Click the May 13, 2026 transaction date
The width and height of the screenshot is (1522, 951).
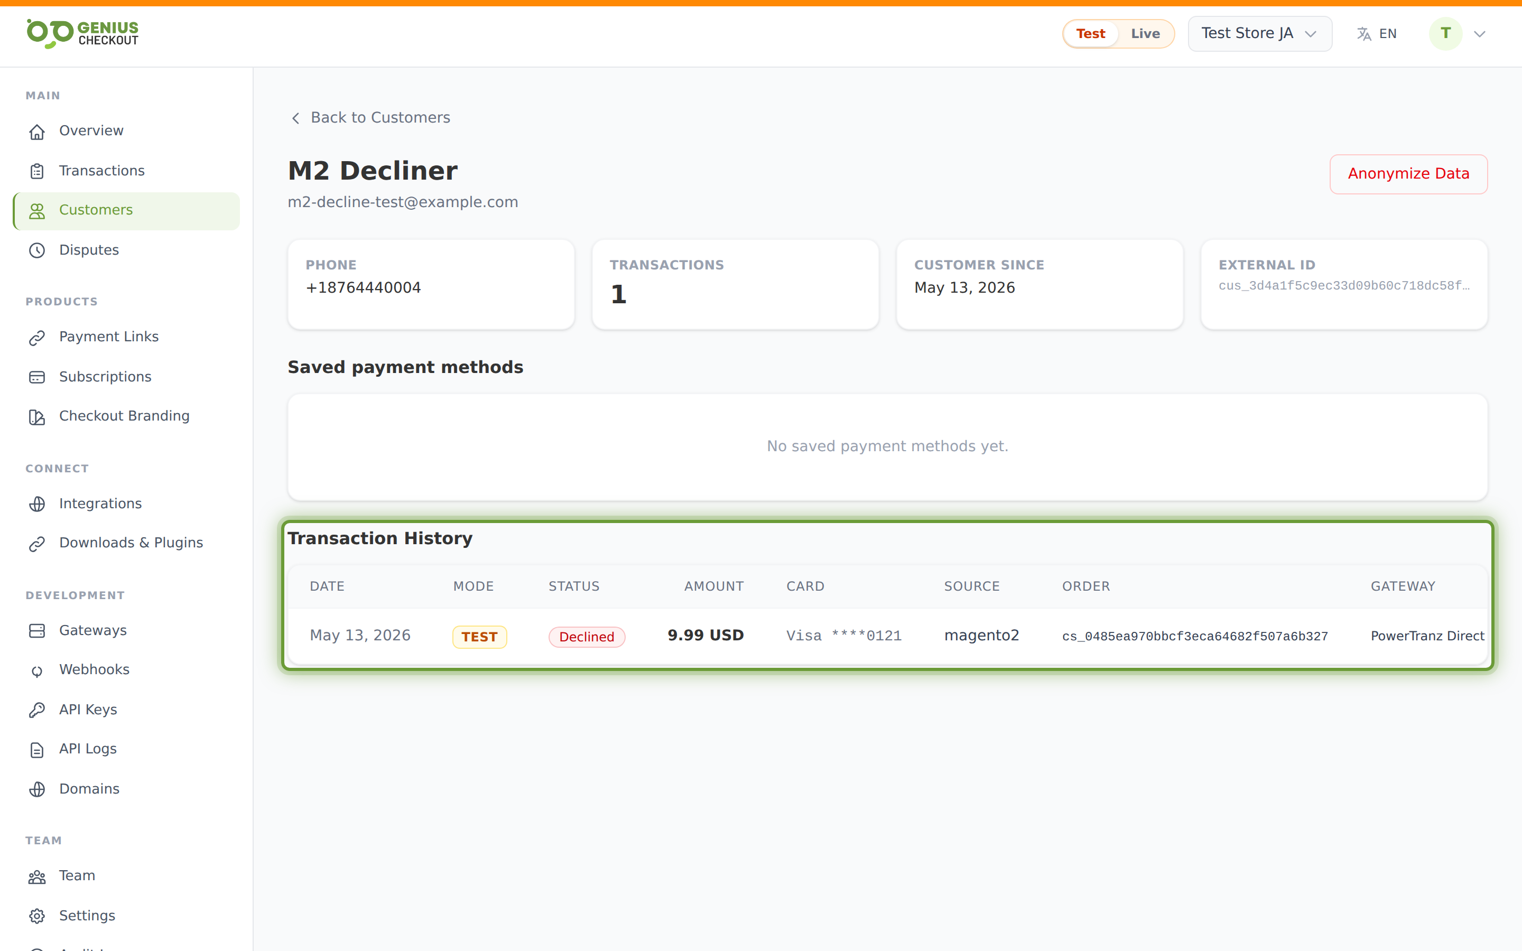tap(360, 635)
